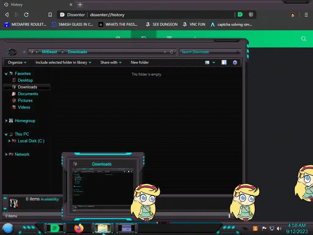Click the network tray icon
313x235 pixels.
(272, 228)
